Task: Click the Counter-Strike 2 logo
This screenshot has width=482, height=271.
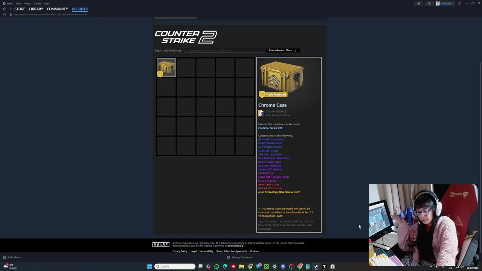Action: [x=186, y=37]
